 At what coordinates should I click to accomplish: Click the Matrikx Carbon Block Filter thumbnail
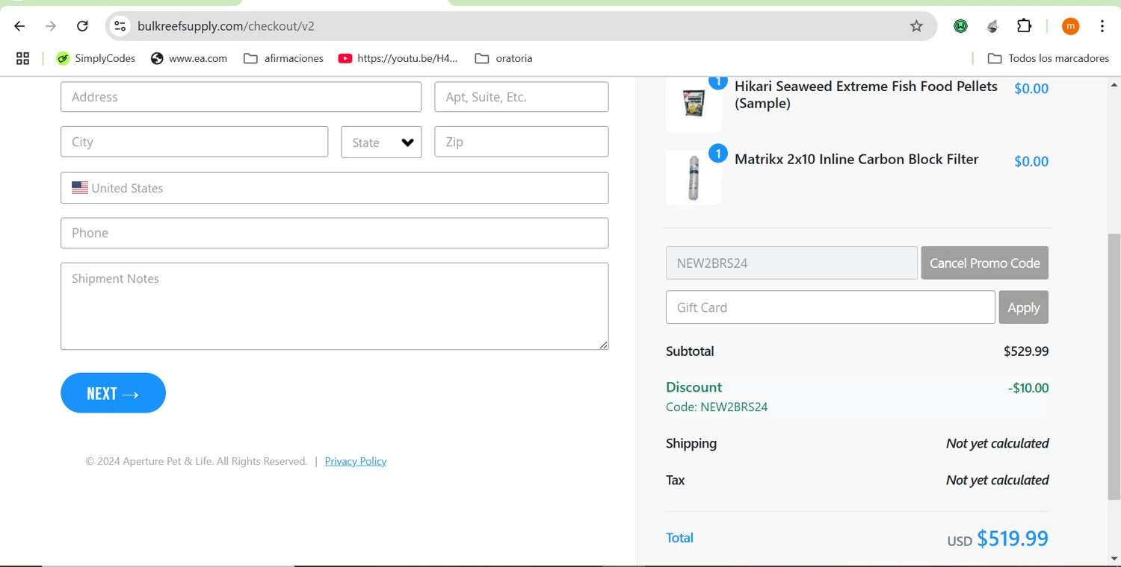(x=694, y=178)
